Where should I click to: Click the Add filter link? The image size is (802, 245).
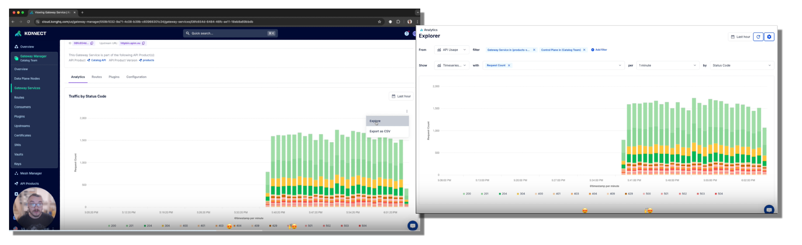pos(599,50)
